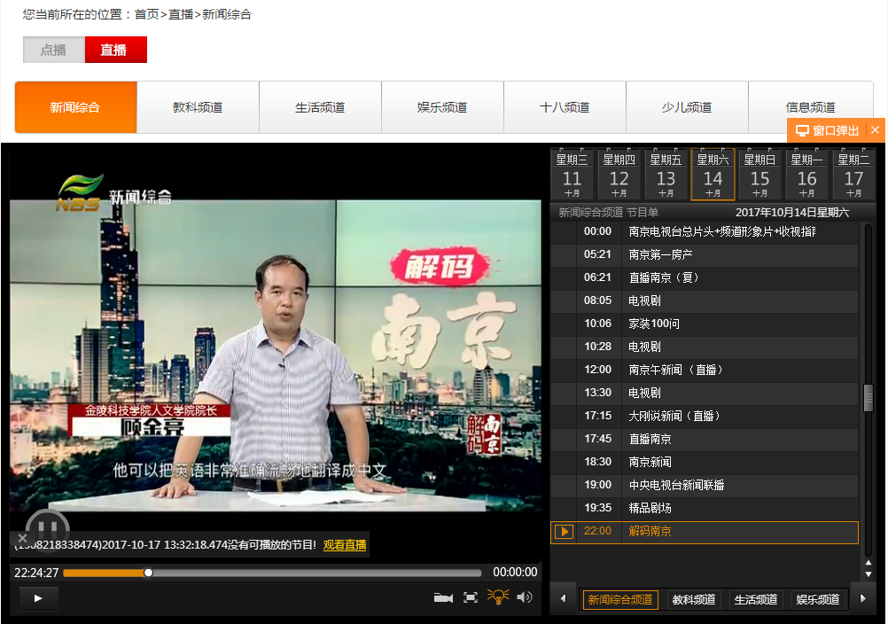This screenshot has width=888, height=624.
Task: Click the large pause overlay on video
Action: point(47,523)
